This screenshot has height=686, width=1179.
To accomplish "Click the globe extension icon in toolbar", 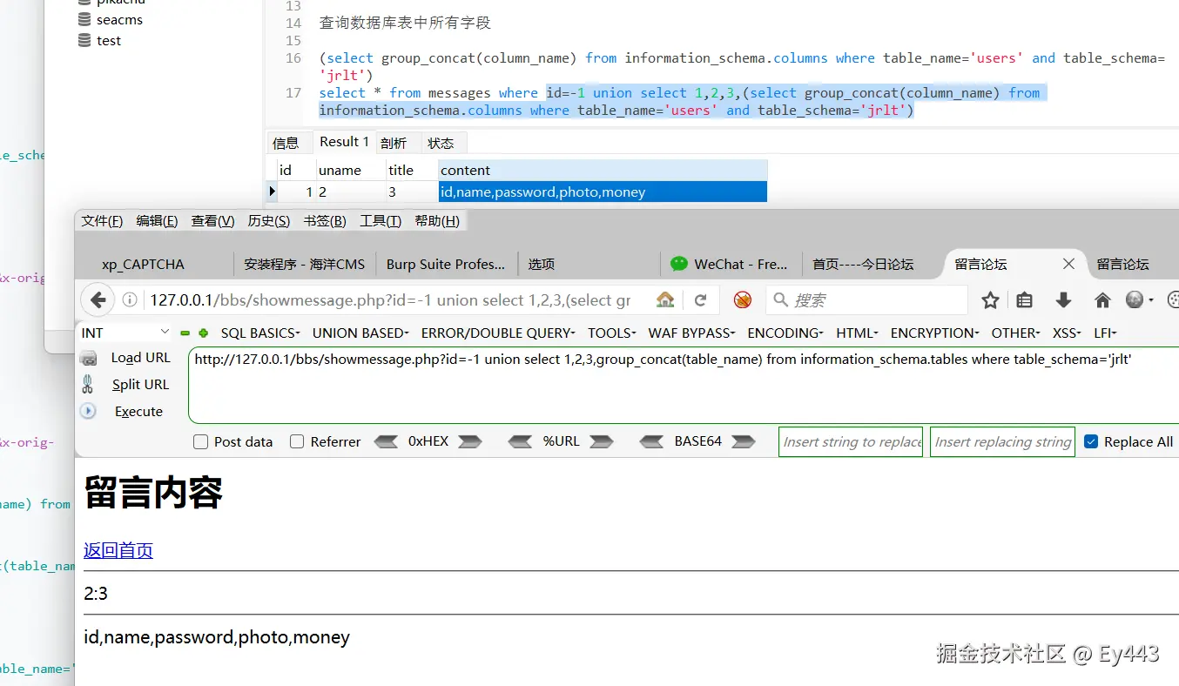I will coord(1135,300).
